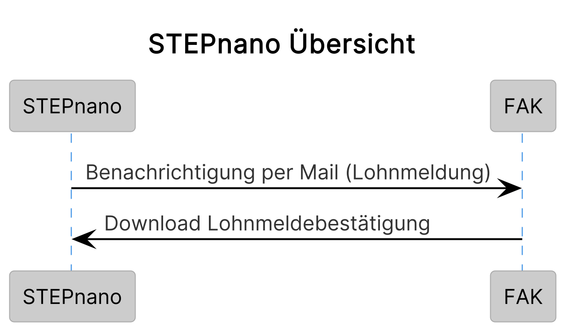Select the top STEPnano participant box
Image resolution: width=565 pixels, height=331 pixels.
pos(72,106)
